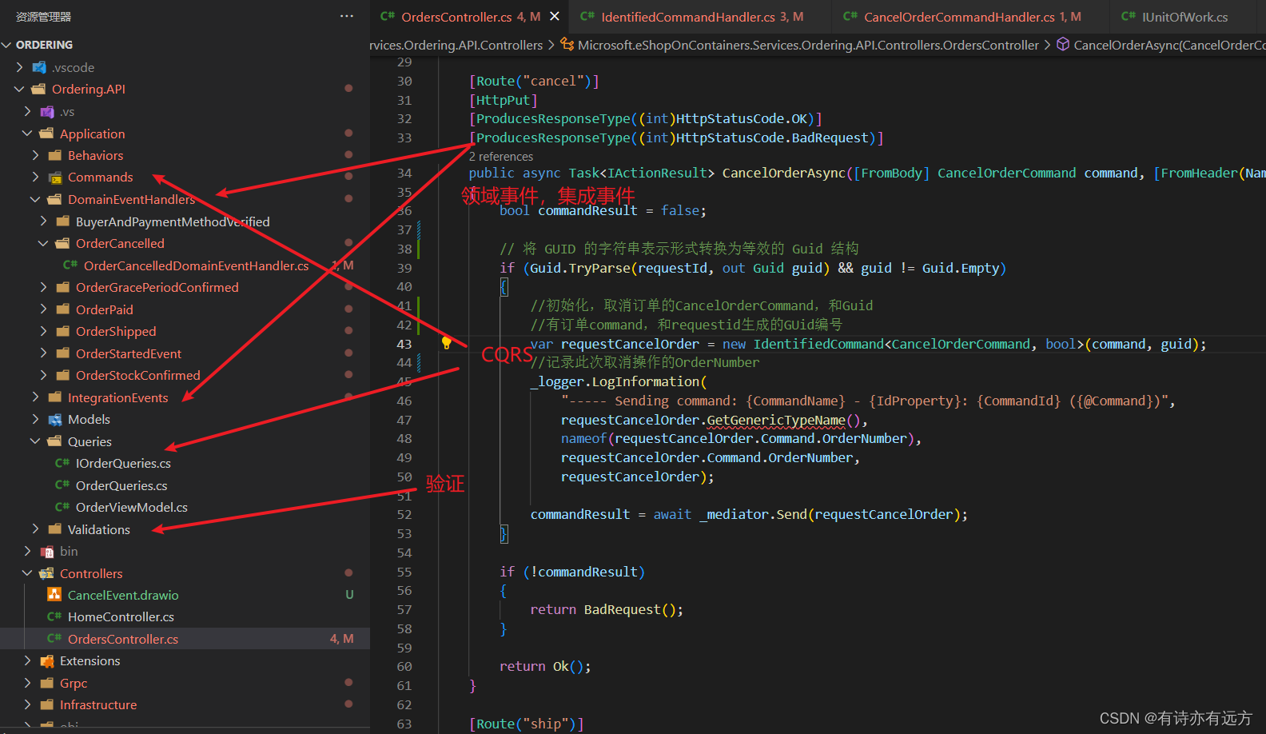Click the Ordering.API.Controllers breadcrumb namespace segment

[456, 45]
